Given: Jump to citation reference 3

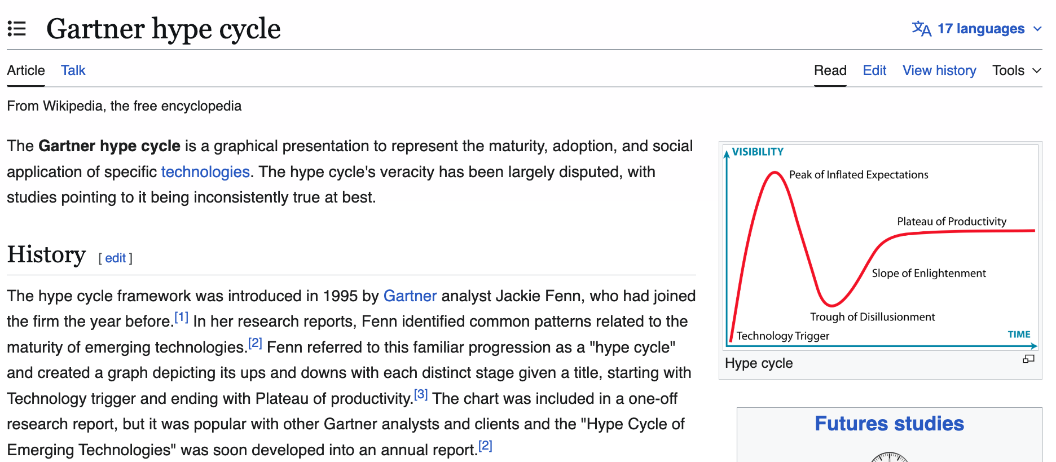Looking at the screenshot, I should pos(421,394).
